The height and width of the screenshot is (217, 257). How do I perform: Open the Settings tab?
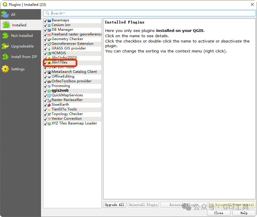tap(21, 69)
